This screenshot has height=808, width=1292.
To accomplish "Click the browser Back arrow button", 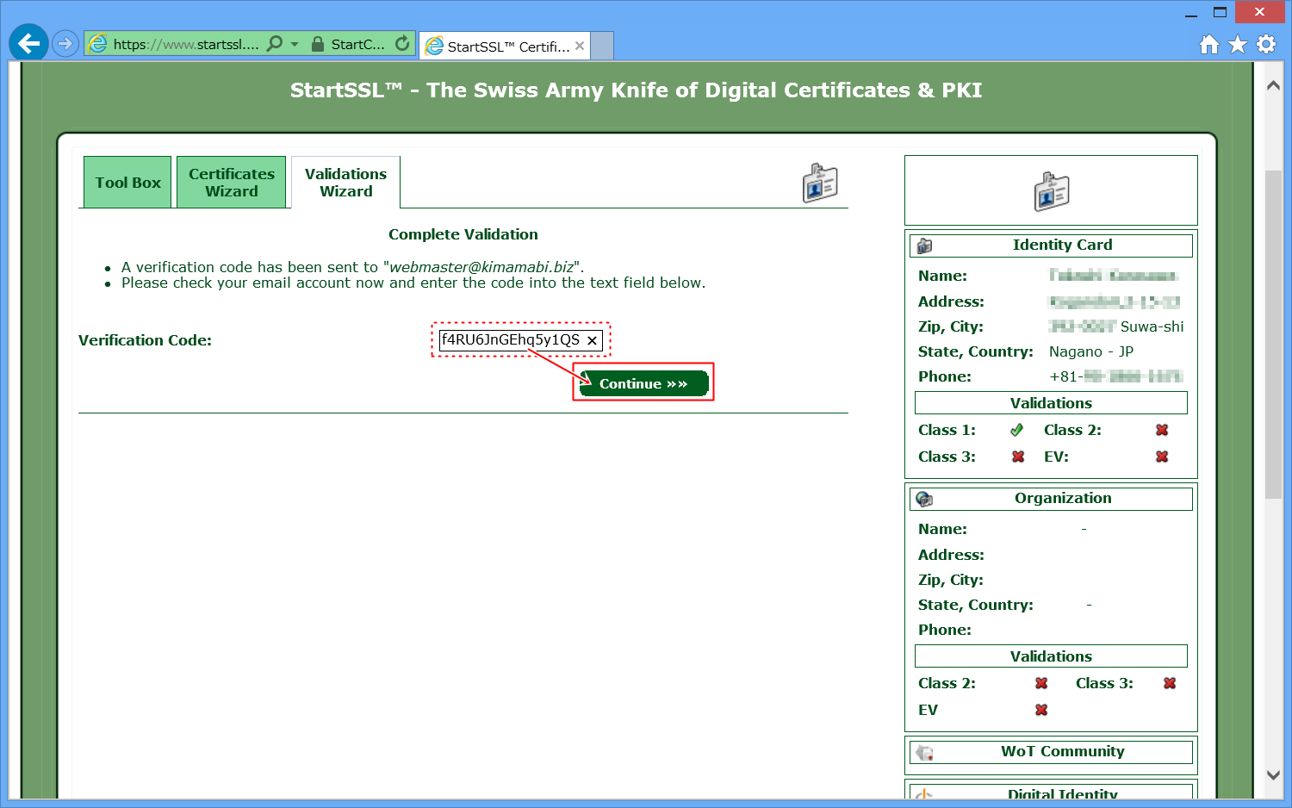I will (x=28, y=43).
